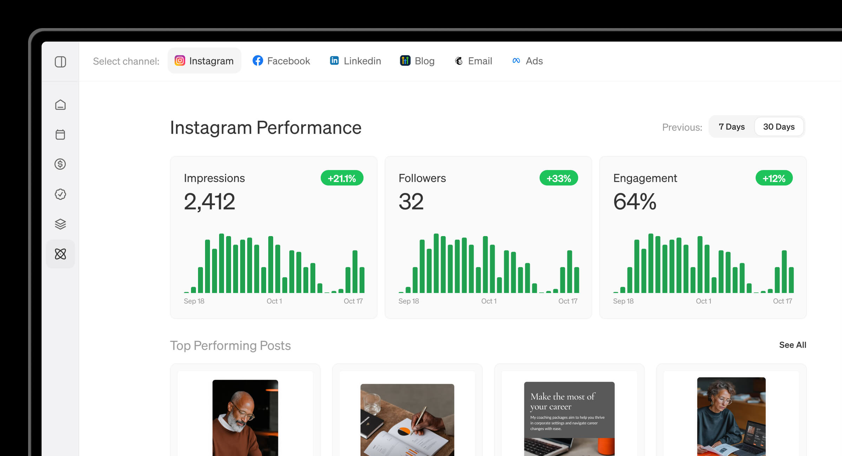Open the 'Make the most of your career' post
The width and height of the screenshot is (842, 456).
pos(569,418)
